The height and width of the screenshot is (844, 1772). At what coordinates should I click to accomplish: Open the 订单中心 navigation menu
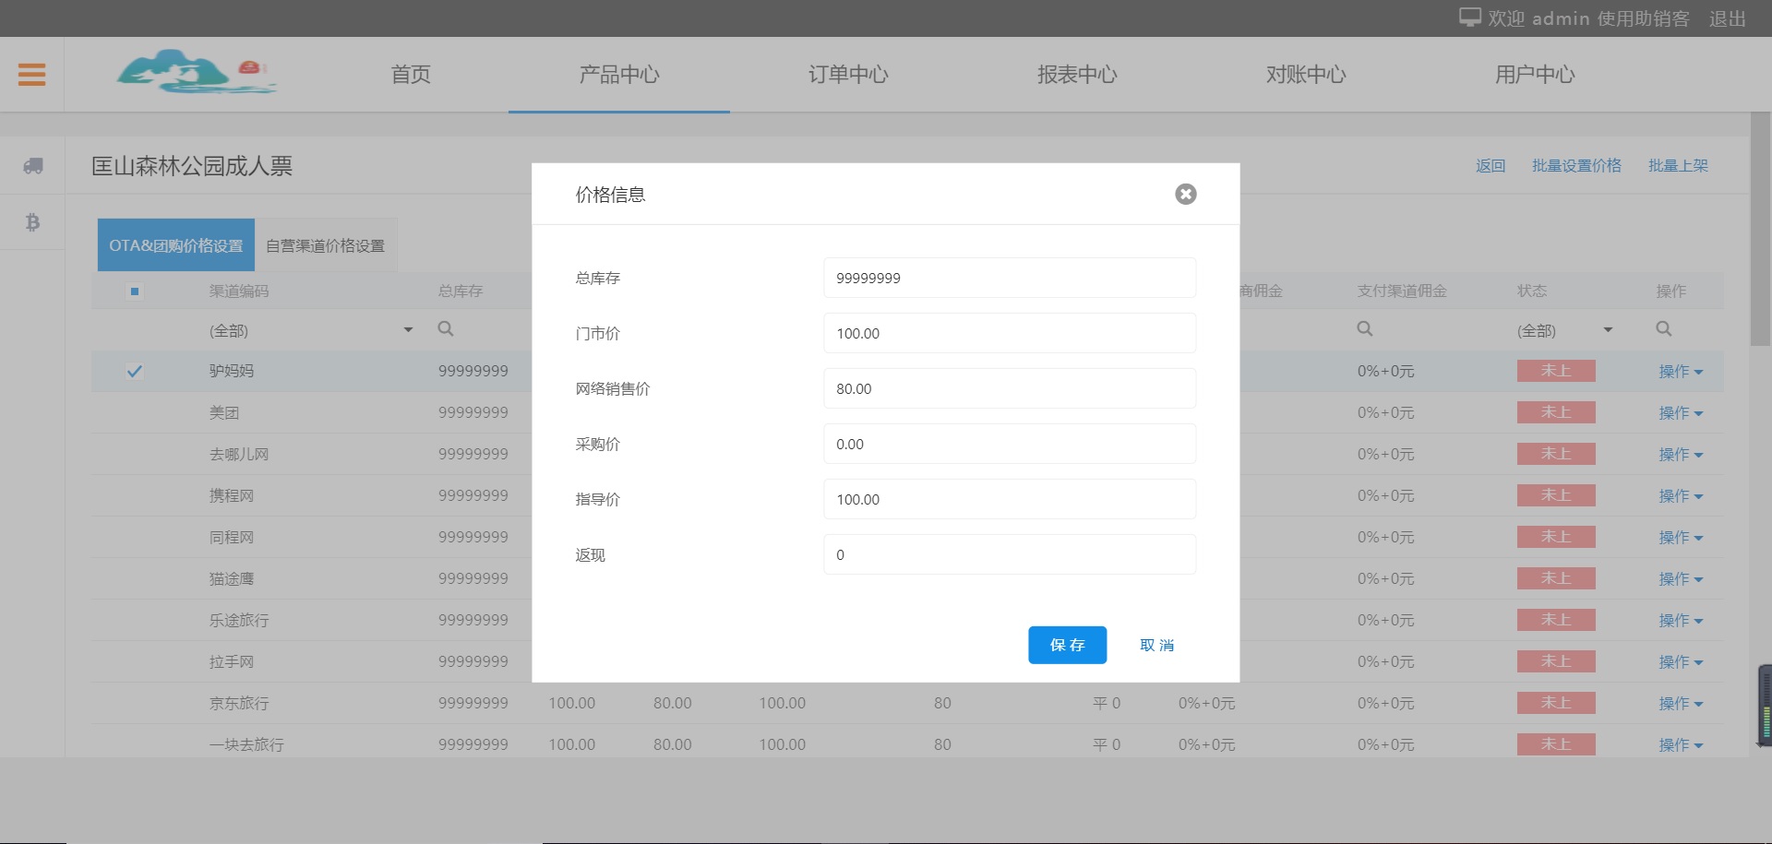coord(847,75)
